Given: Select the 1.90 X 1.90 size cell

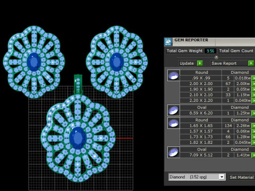Looking at the screenshot, I should click(201, 89).
